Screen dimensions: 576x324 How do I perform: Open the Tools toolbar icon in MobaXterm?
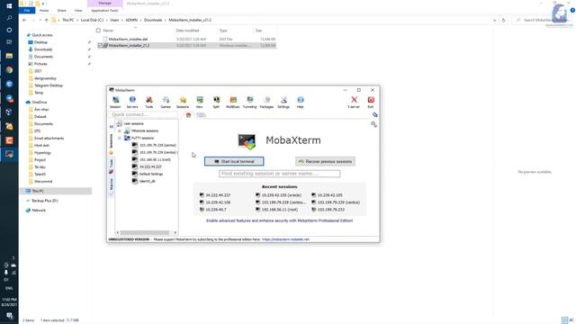click(148, 102)
